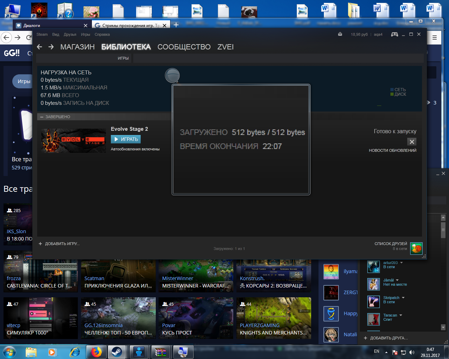Screen dimensions: 449x359
Task: Launch Firefox from the taskbar
Action: point(96,352)
